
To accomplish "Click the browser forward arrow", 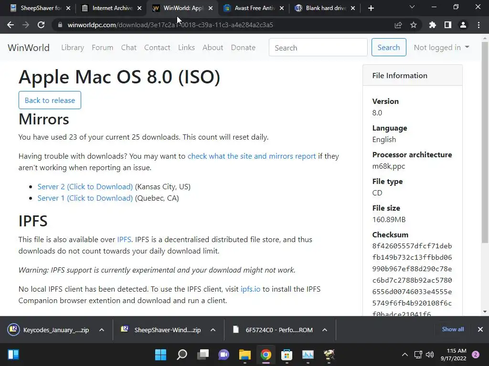I will coord(26,25).
